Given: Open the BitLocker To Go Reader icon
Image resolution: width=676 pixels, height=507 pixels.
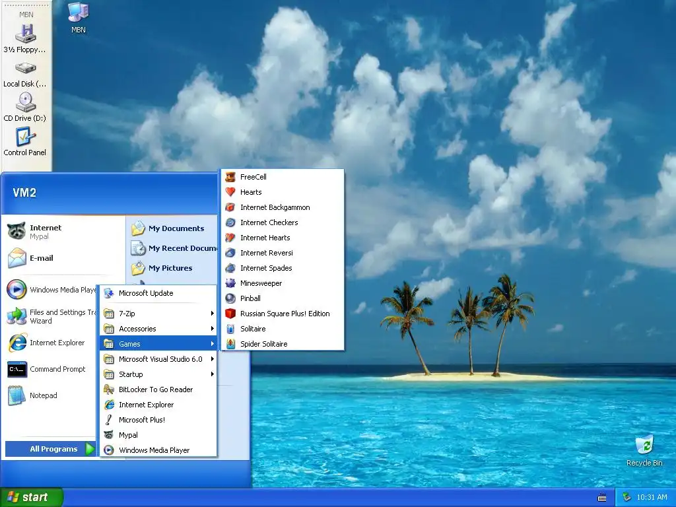Looking at the screenshot, I should (109, 389).
